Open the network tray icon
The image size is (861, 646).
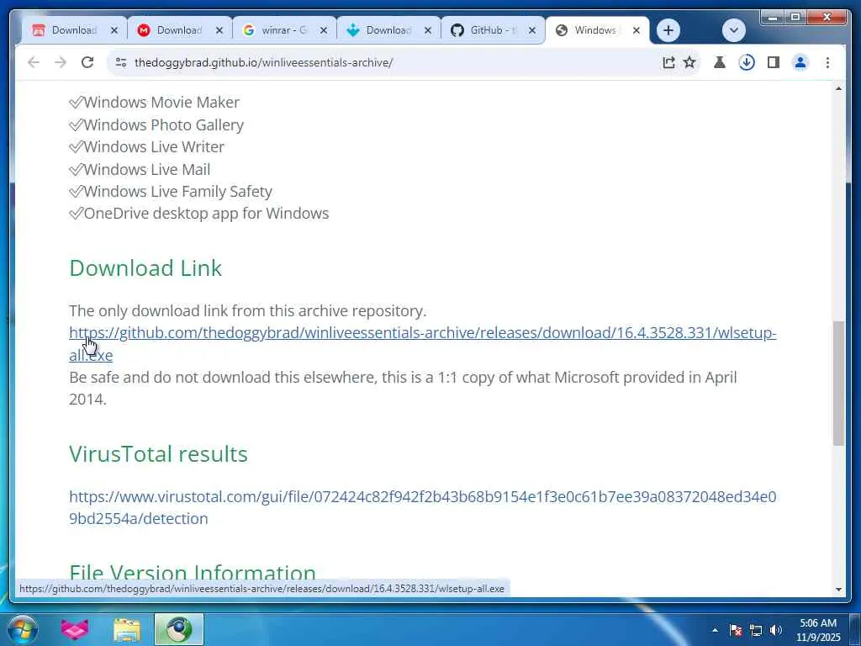[x=756, y=630]
